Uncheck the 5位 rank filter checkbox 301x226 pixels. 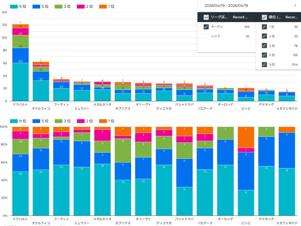[264, 55]
